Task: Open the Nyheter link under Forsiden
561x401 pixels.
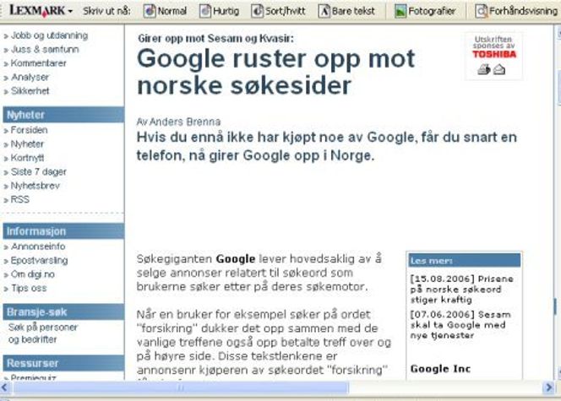Action: click(27, 144)
